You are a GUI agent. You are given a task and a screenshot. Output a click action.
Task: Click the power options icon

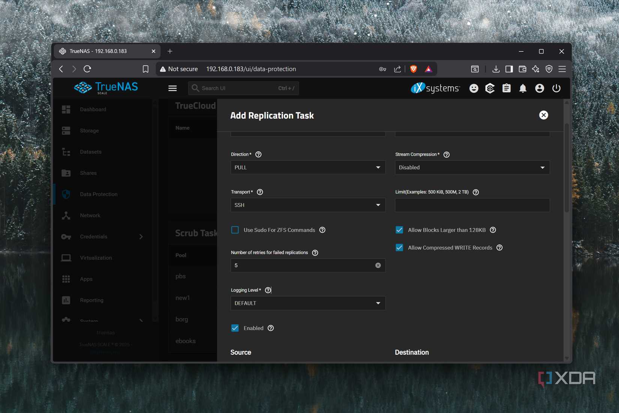556,88
